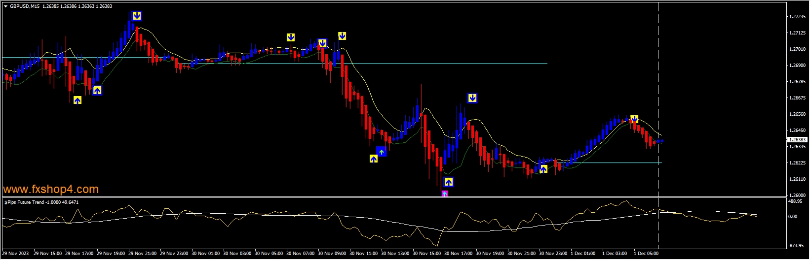The width and height of the screenshot is (810, 260).
Task: Click the GBPUSD,M15 chart title text
Action: (25, 6)
